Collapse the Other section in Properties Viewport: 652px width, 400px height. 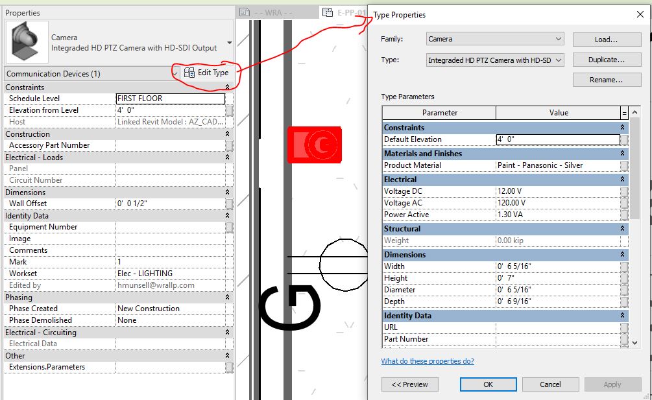(228, 356)
